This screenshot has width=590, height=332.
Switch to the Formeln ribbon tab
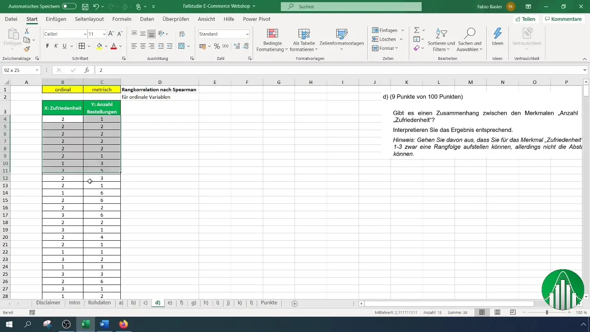(x=122, y=19)
